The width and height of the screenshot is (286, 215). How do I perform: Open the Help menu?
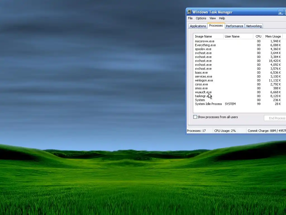click(x=222, y=18)
